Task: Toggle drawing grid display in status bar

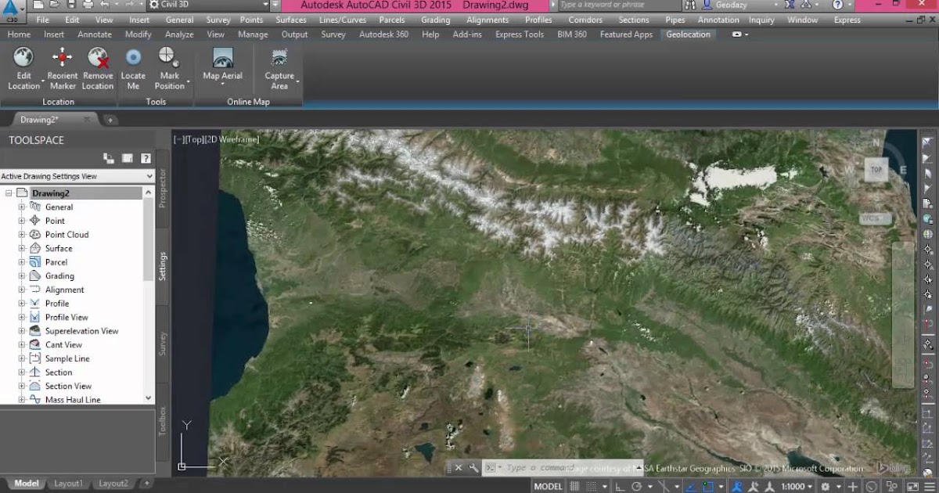Action: pos(574,486)
